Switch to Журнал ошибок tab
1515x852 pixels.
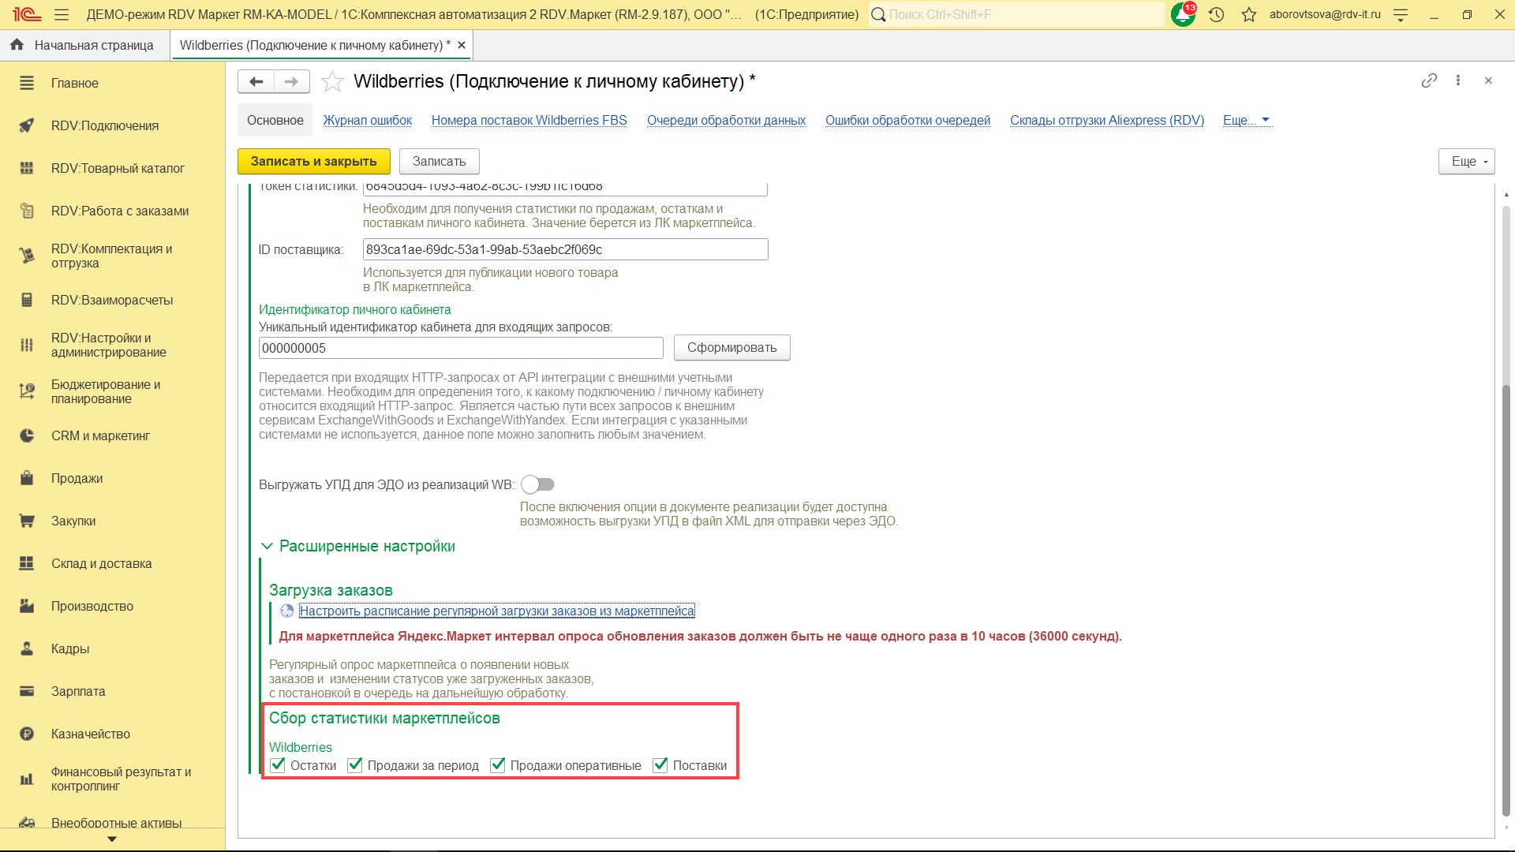pos(367,120)
